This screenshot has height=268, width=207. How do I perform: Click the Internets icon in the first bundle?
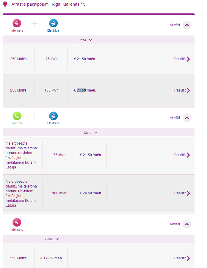(17, 23)
